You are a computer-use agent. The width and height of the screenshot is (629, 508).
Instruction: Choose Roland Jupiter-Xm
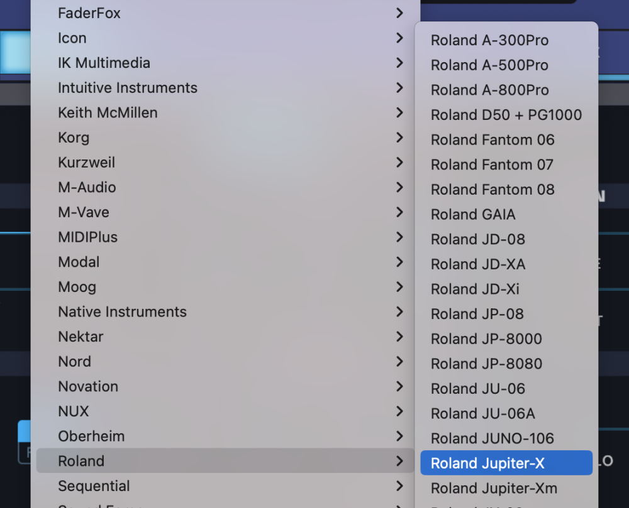506,488
